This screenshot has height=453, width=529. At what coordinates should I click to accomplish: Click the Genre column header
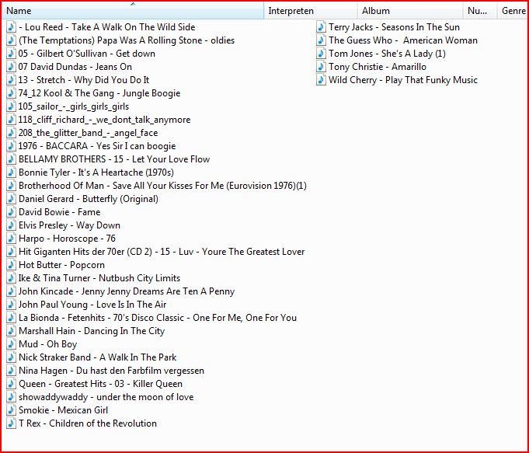coord(513,11)
